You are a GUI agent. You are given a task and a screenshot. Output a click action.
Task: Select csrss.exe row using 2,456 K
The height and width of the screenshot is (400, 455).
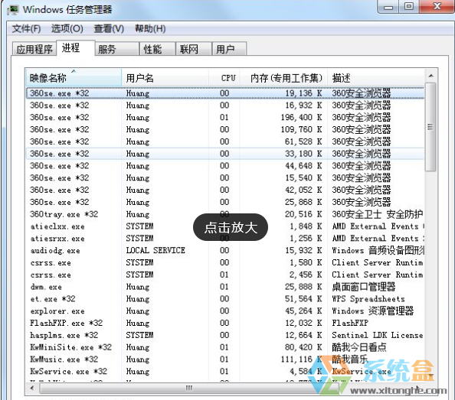225,275
